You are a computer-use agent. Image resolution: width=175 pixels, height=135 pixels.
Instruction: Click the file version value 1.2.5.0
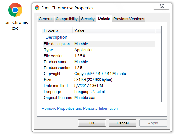point(80,56)
